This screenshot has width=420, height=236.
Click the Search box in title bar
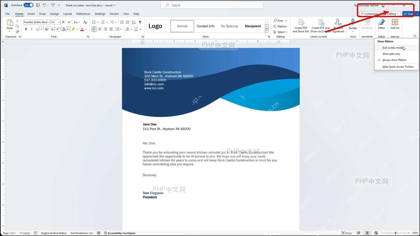(x=212, y=5)
